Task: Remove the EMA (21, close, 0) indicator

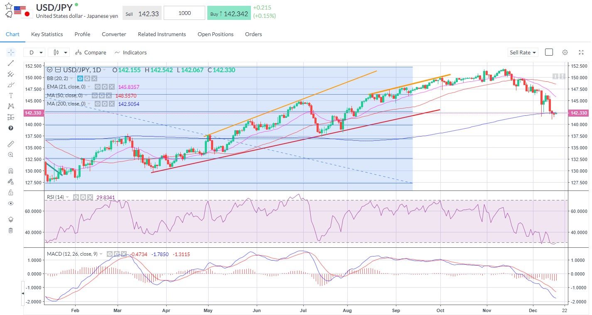Action: (112, 87)
